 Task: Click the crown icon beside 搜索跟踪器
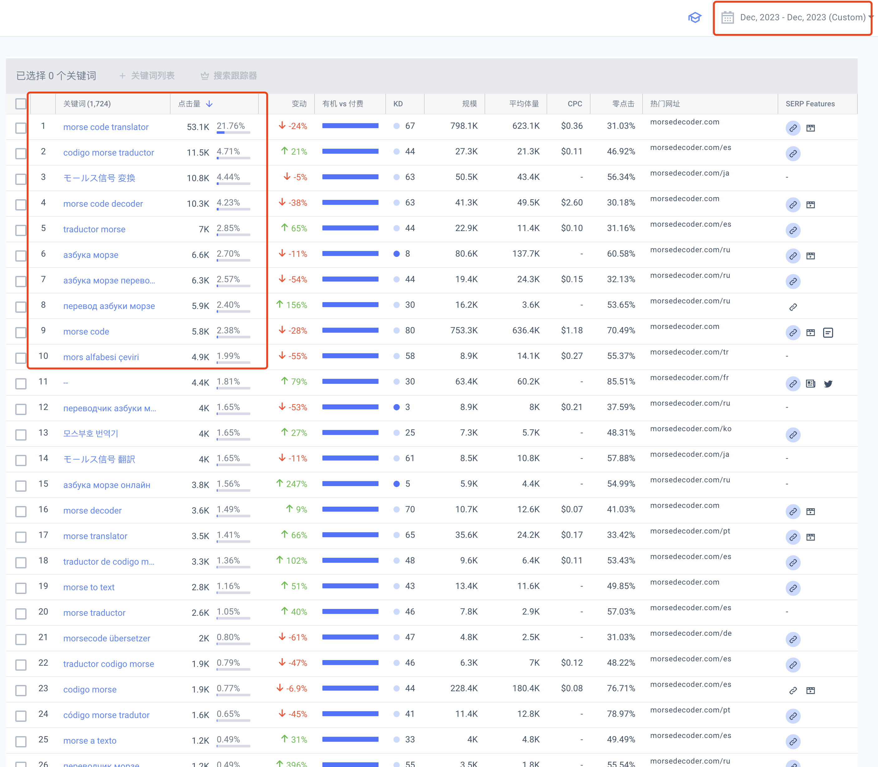[x=205, y=76]
